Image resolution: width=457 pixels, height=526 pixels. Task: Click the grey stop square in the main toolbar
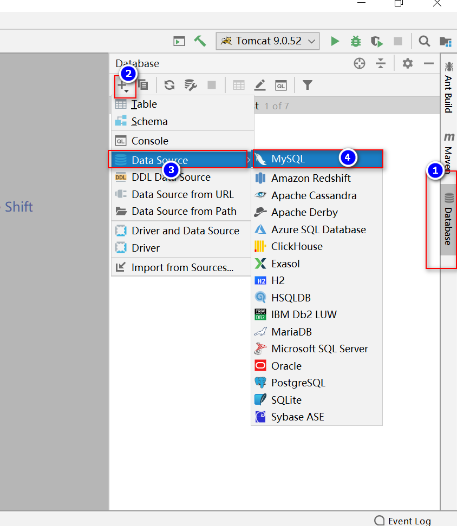pyautogui.click(x=398, y=41)
